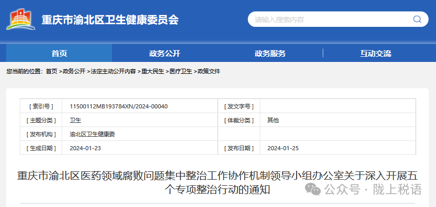Viewport: 436px width, 207px height.
Task: Open the 互动交流 navigation tab
Action: click(376, 53)
